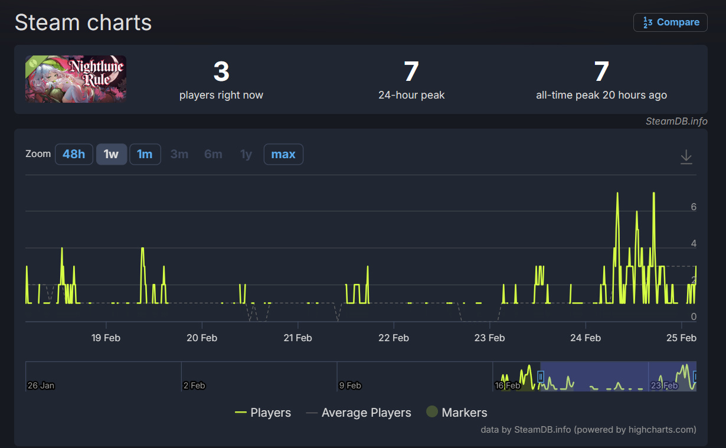
Task: Toggle the Markers legend item
Action: [x=457, y=413]
